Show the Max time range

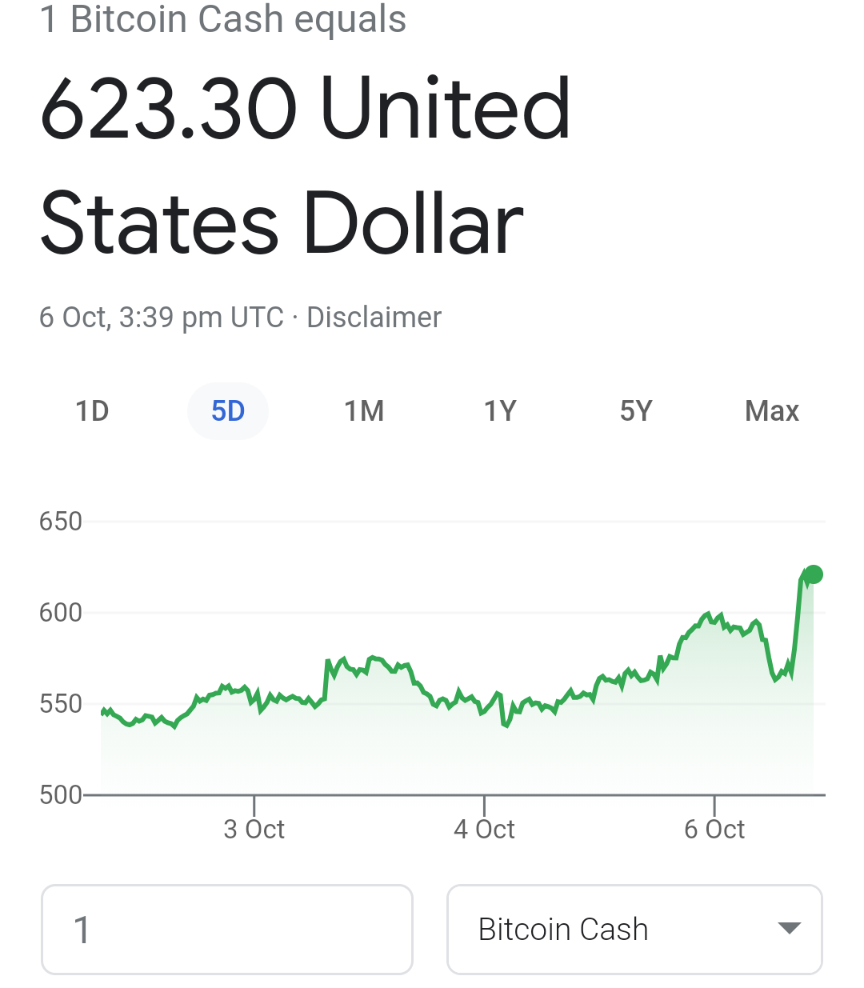tap(772, 411)
